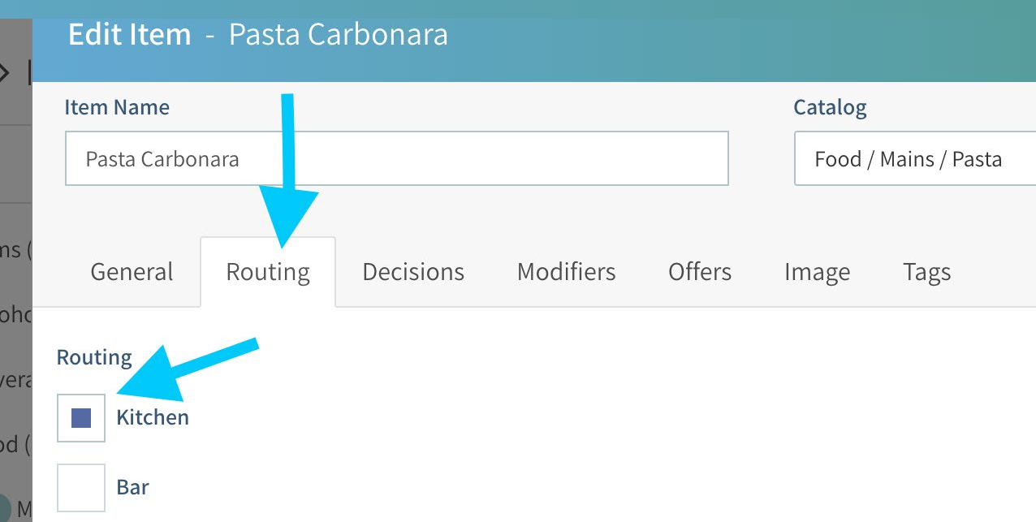Click the Edit Item dialog title
Image resolution: width=1036 pixels, height=522 pixels.
130,36
